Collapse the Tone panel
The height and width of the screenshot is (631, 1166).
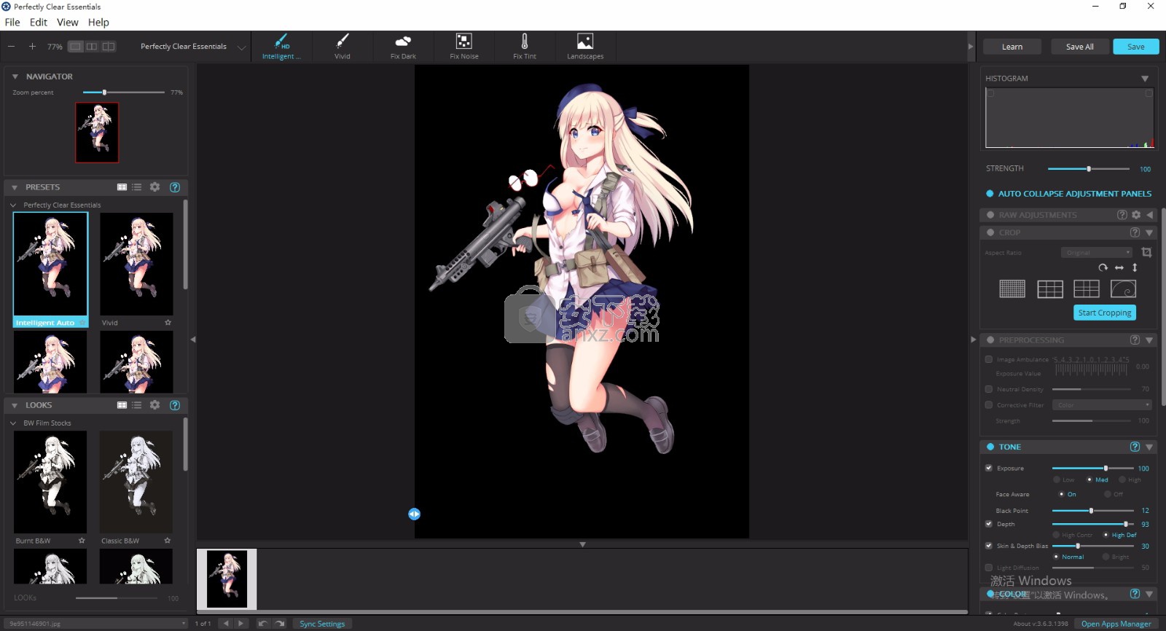point(1149,447)
